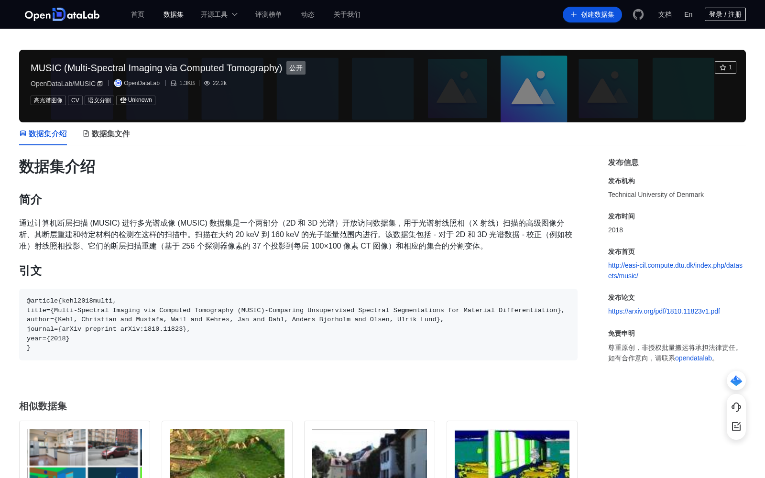The height and width of the screenshot is (478, 765).
Task: Click the 创建数据集 button
Action: pyautogui.click(x=592, y=14)
